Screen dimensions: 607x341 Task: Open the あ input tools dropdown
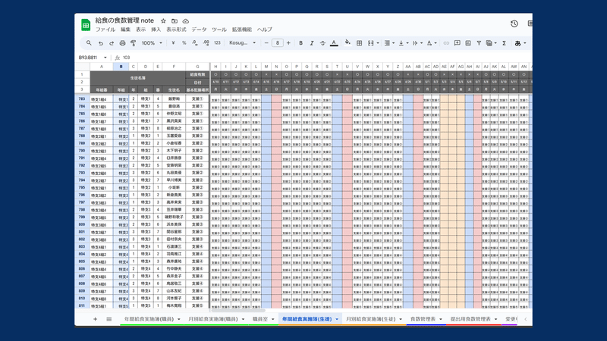[x=521, y=43]
